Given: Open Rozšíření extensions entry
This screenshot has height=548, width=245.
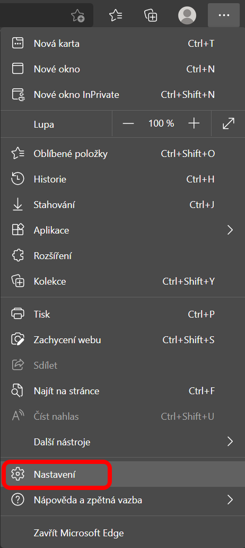Looking at the screenshot, I should [122, 256].
